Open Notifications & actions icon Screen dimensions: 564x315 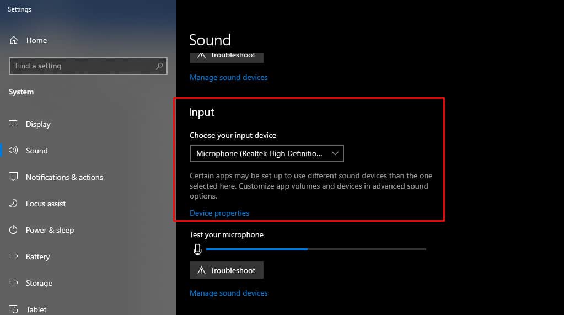coord(13,177)
